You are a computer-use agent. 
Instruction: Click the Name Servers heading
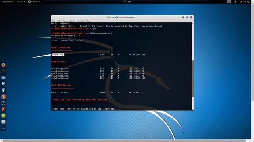59,62
